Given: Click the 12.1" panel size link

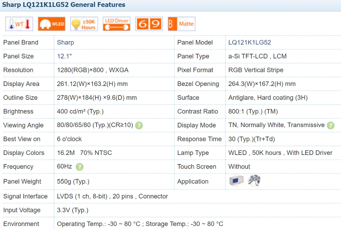Looking at the screenshot, I should (64, 56).
